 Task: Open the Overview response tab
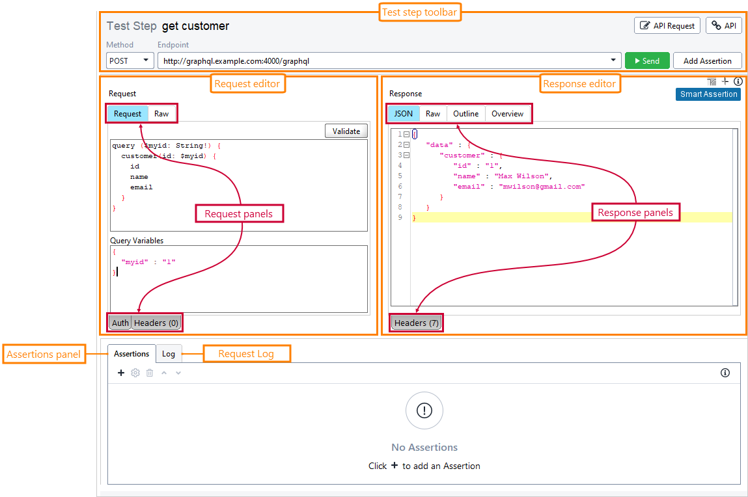(508, 113)
